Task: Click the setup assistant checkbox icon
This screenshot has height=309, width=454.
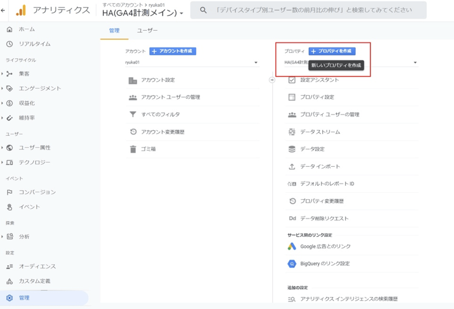Action: pos(292,80)
